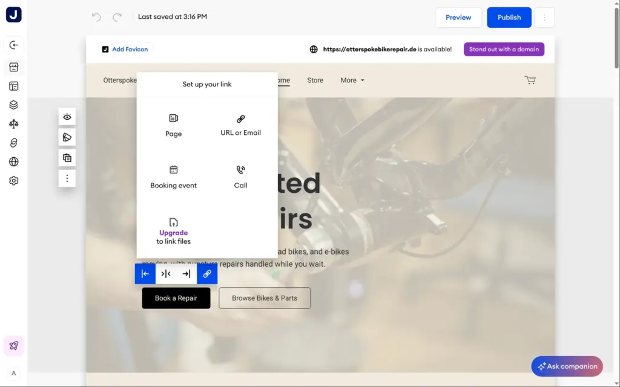Image resolution: width=620 pixels, height=387 pixels.
Task: Expand the More navigation dropdown
Action: click(352, 80)
